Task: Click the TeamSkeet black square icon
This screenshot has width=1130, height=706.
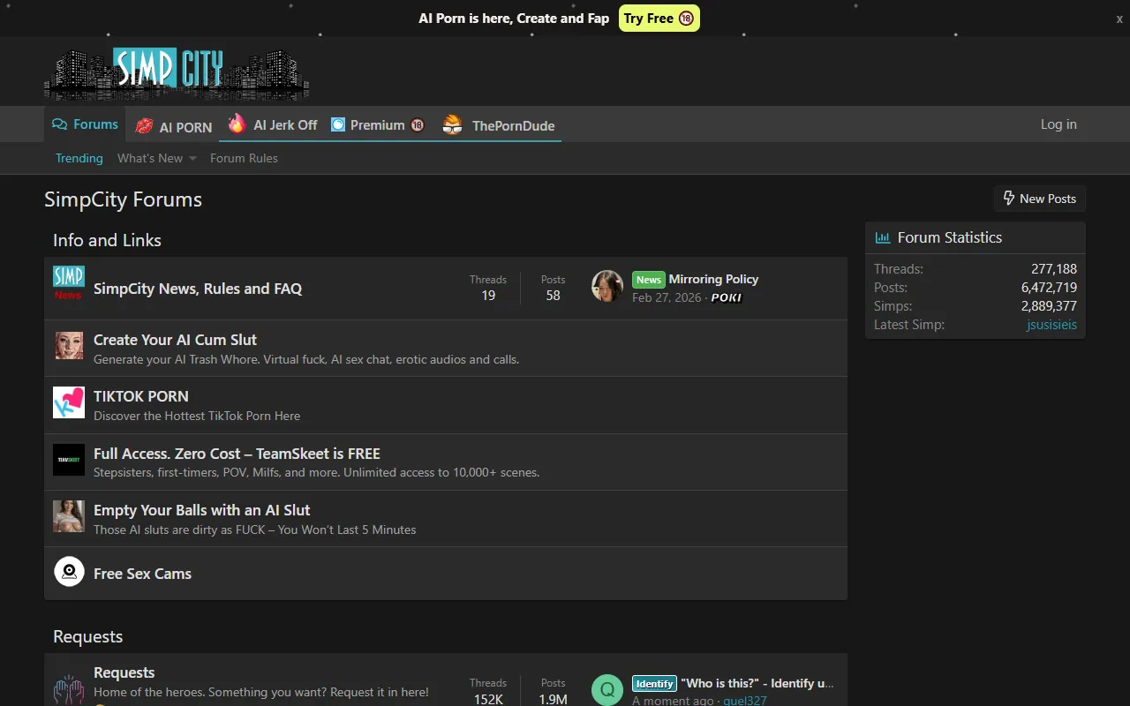Action: point(69,460)
